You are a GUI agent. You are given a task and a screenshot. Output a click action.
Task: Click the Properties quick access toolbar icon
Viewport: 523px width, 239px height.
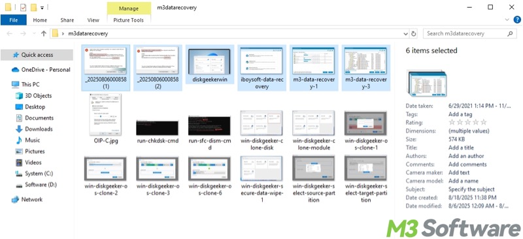pyautogui.click(x=23, y=7)
